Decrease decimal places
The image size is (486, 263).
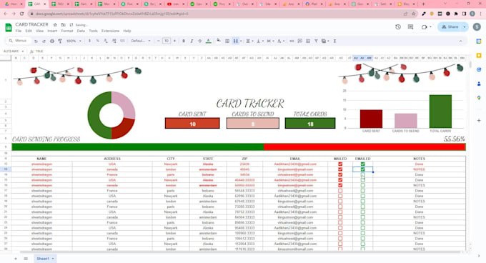tap(106, 41)
